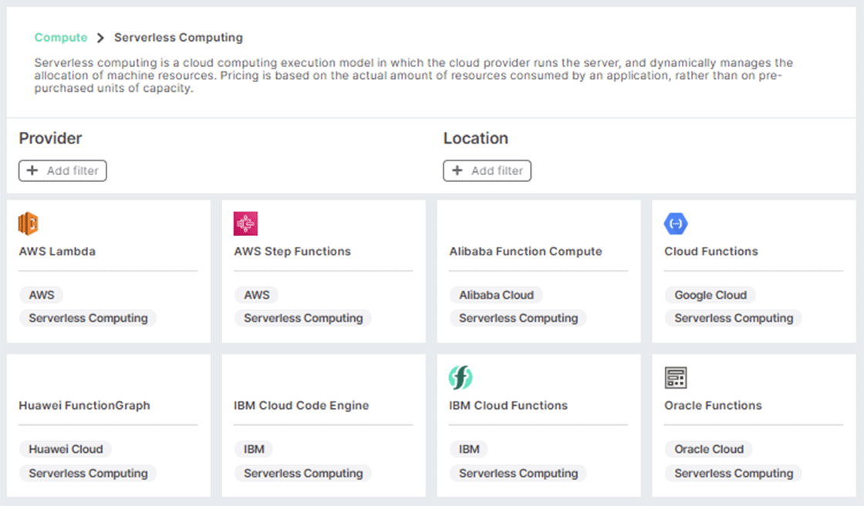The width and height of the screenshot is (864, 506).
Task: Click the Cloud Functions blue hexagon icon
Action: [676, 224]
